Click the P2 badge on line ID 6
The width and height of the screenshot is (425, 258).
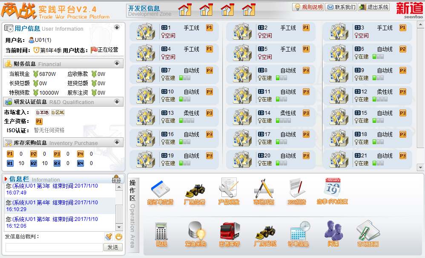[402, 49]
